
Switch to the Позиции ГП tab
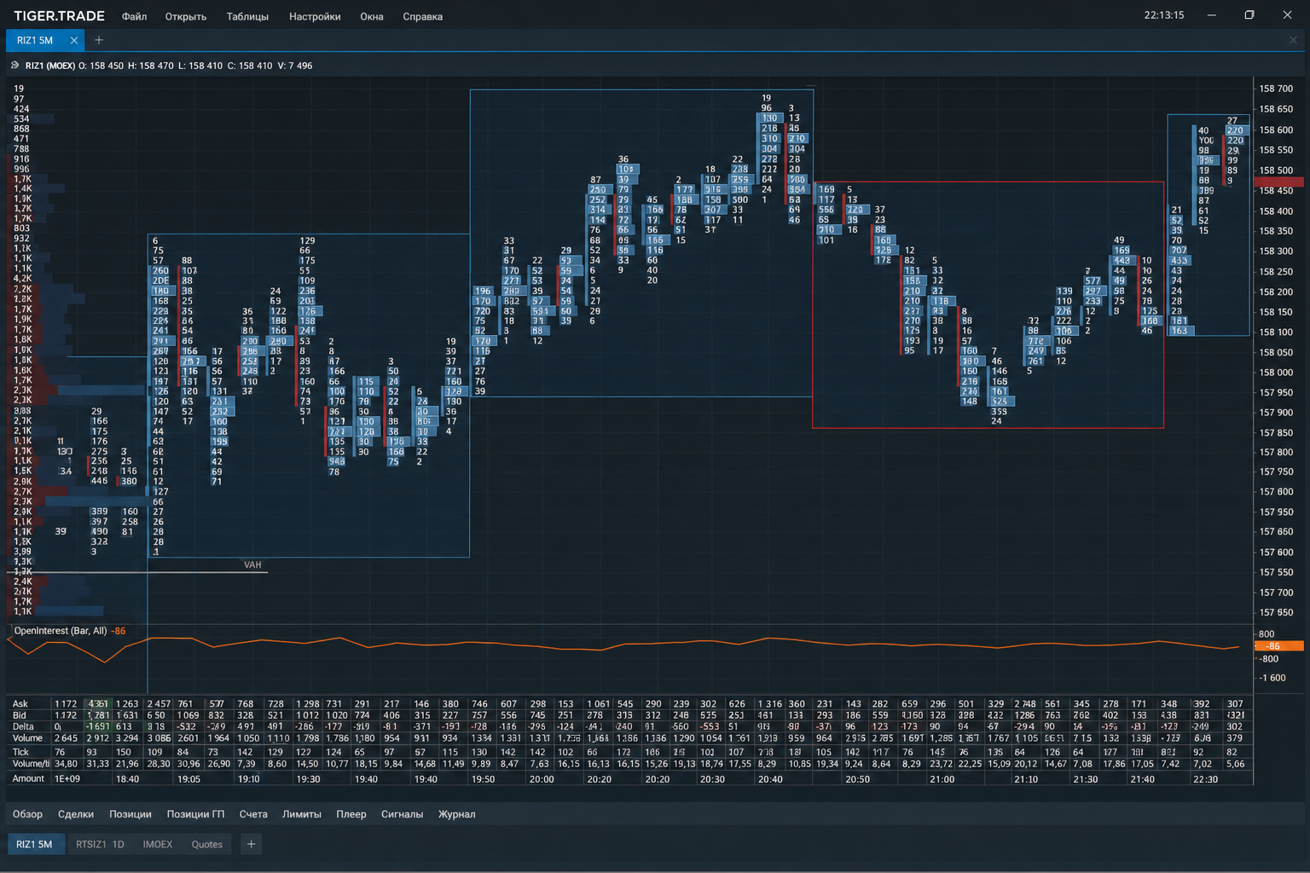tap(195, 814)
